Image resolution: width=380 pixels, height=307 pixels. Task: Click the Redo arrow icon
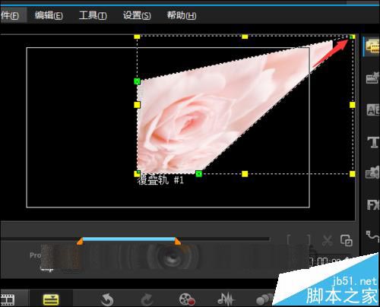147,299
